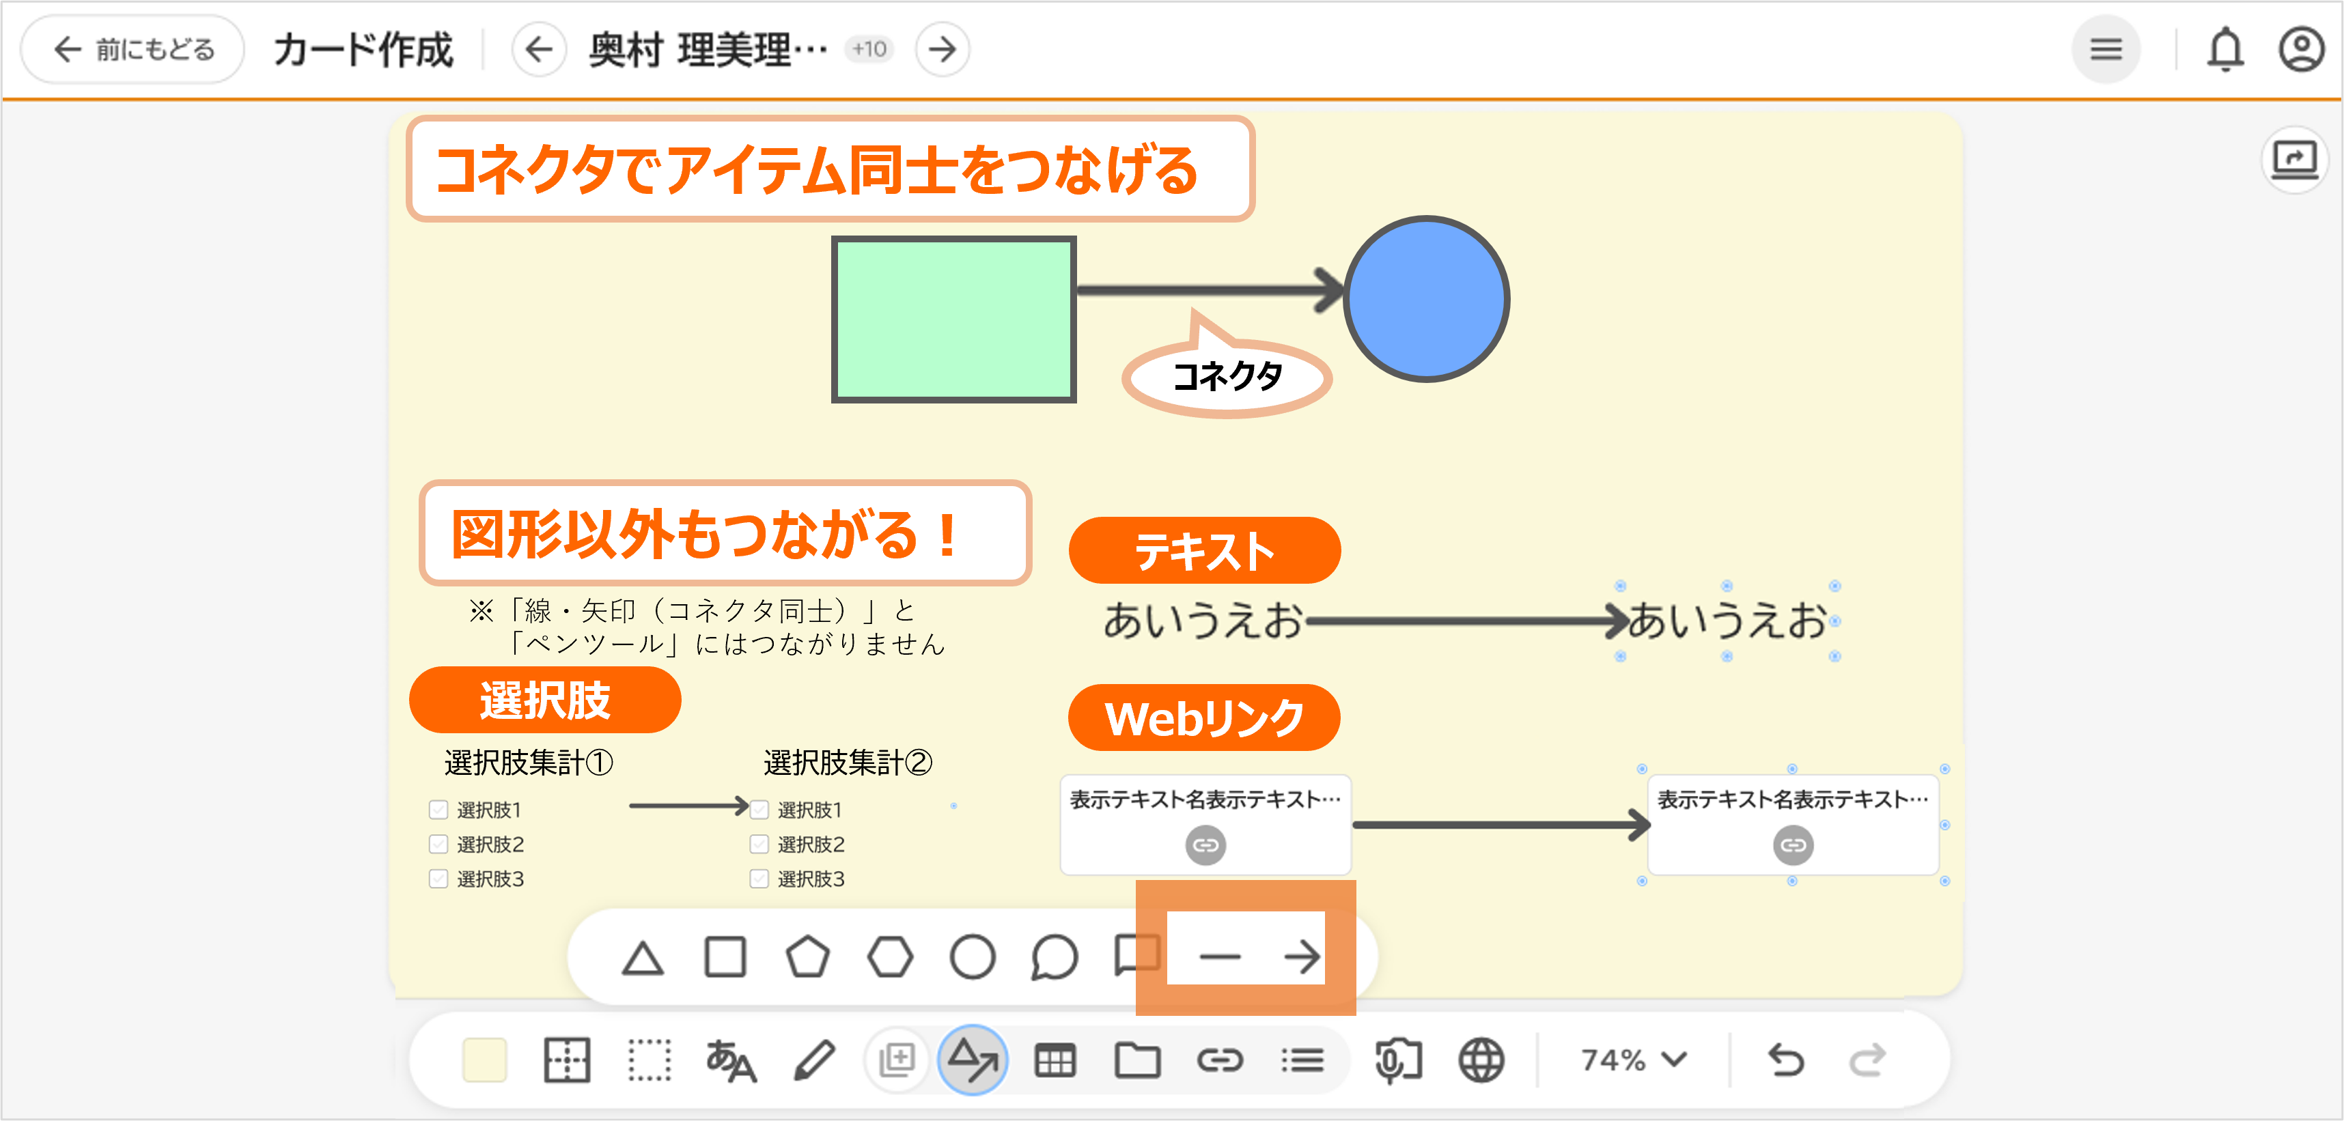Go to the next recipient arrow
2344x1121 pixels.
coord(942,49)
